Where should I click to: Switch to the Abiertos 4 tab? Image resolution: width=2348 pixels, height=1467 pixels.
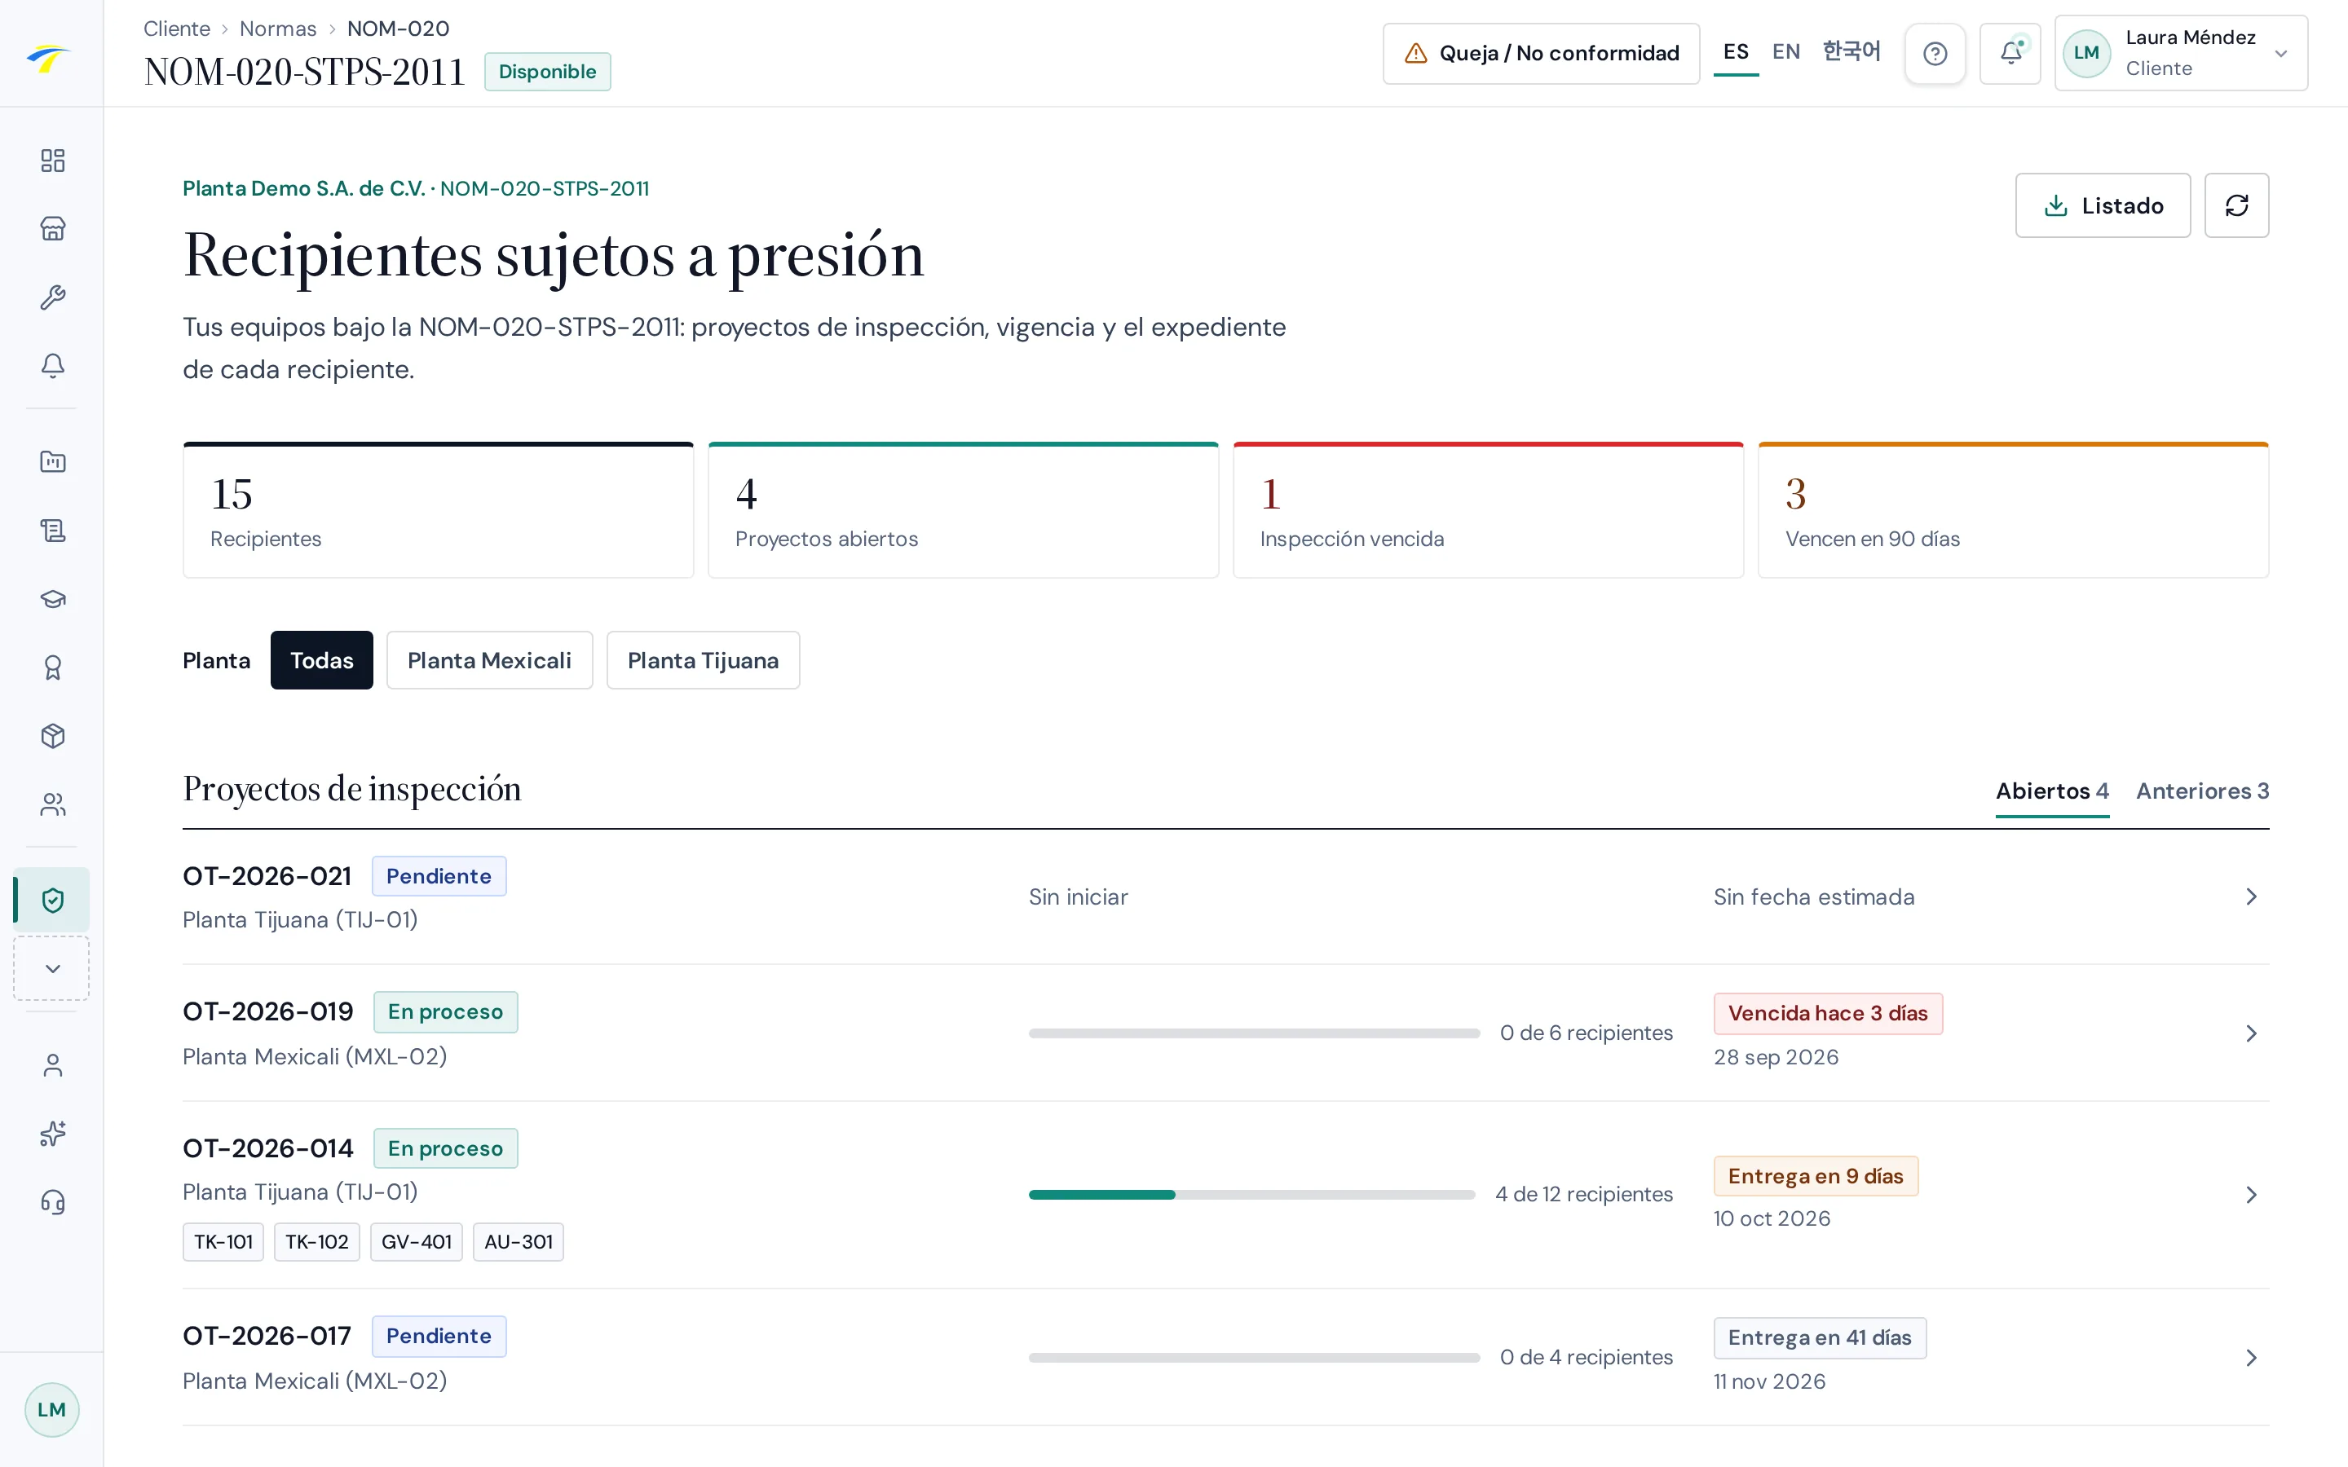point(2052,791)
